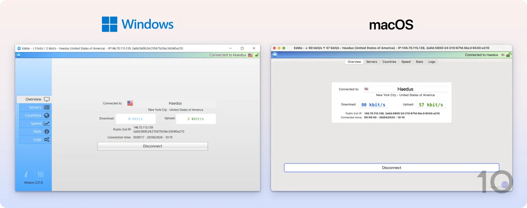
Task: Click the Windows download value 0 bit/s
Action: coord(136,119)
